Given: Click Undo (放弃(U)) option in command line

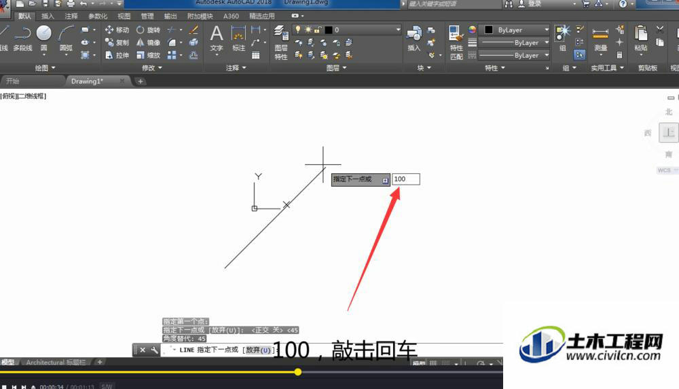Looking at the screenshot, I should (x=259, y=350).
